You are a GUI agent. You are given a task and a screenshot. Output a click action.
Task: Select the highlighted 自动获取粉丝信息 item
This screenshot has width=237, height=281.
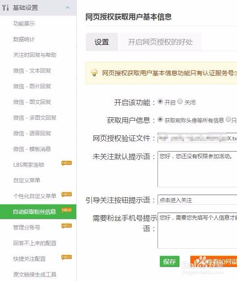click(38, 212)
